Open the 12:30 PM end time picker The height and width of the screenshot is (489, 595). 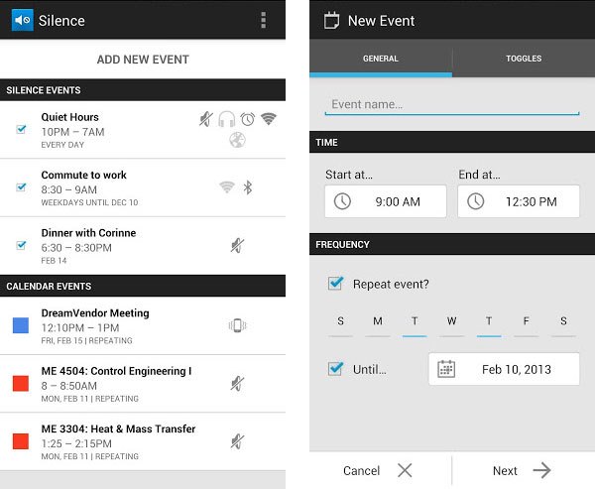pyautogui.click(x=519, y=201)
